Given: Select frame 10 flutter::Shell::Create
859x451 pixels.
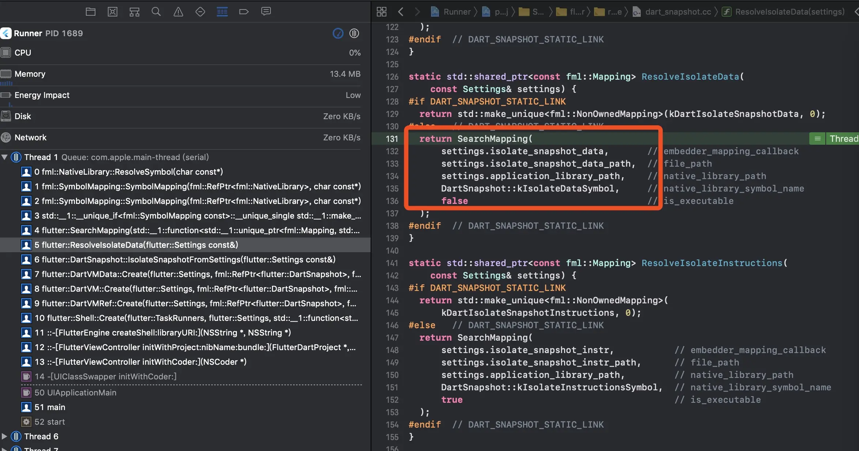Looking at the screenshot, I should click(185, 318).
